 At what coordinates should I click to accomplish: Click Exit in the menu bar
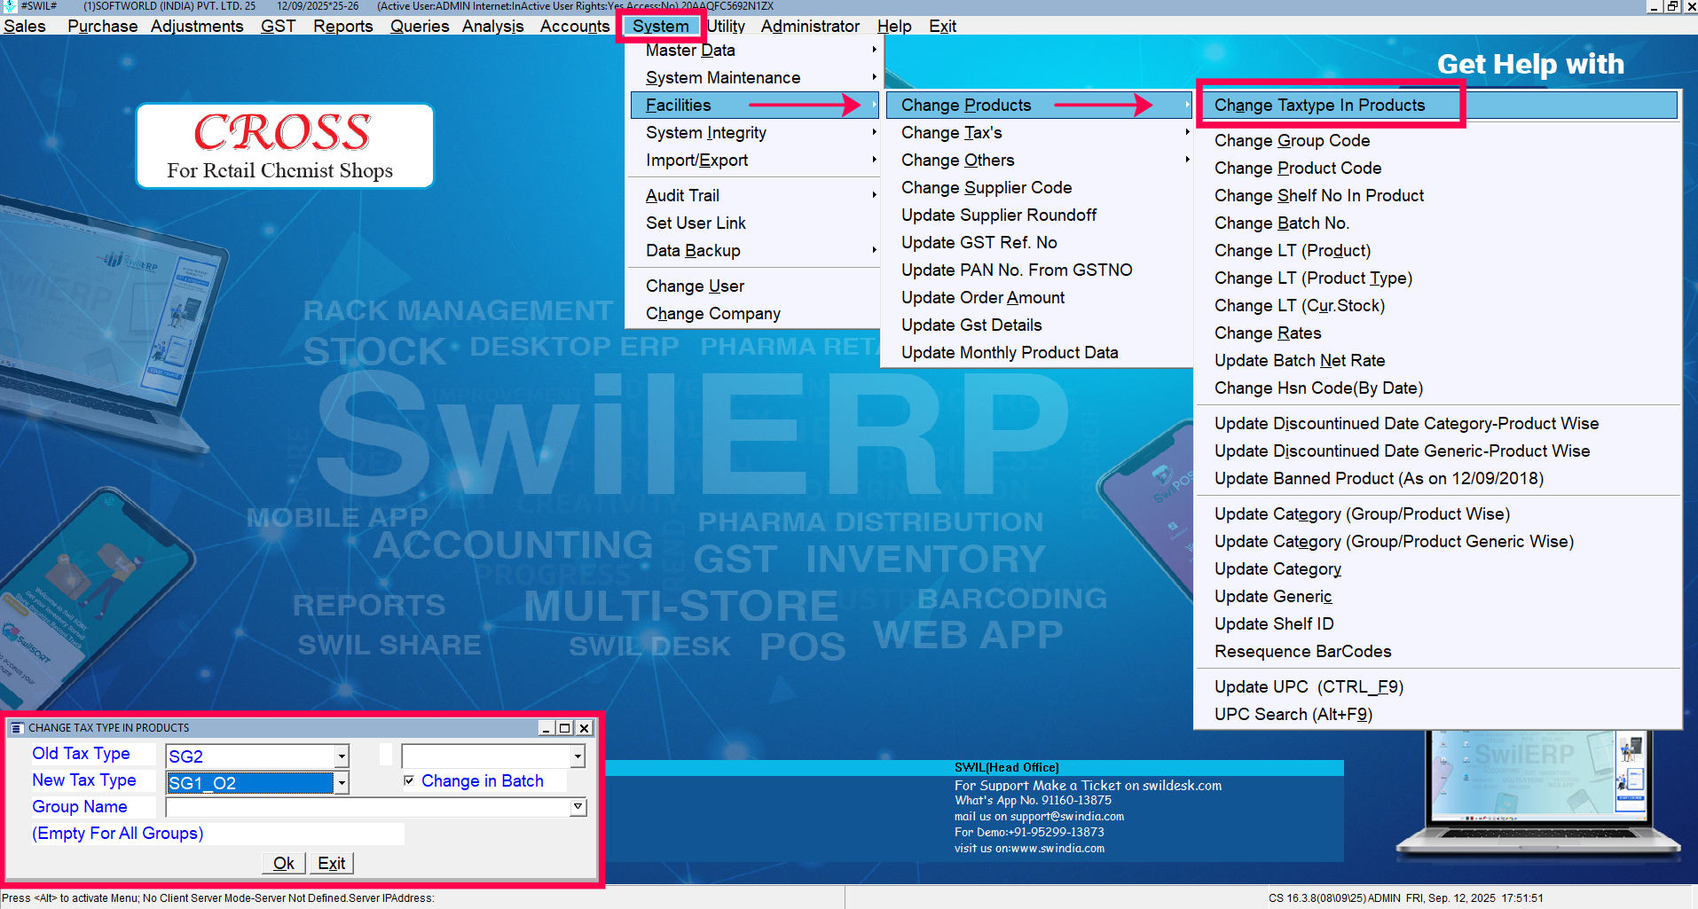[942, 26]
